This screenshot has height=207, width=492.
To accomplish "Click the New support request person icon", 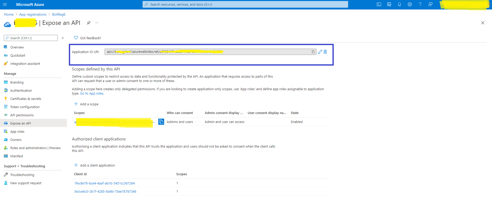I will click(x=6, y=183).
